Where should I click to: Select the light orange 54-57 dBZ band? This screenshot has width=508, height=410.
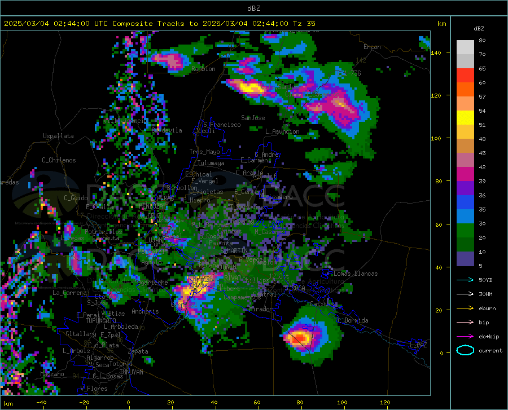coord(465,104)
